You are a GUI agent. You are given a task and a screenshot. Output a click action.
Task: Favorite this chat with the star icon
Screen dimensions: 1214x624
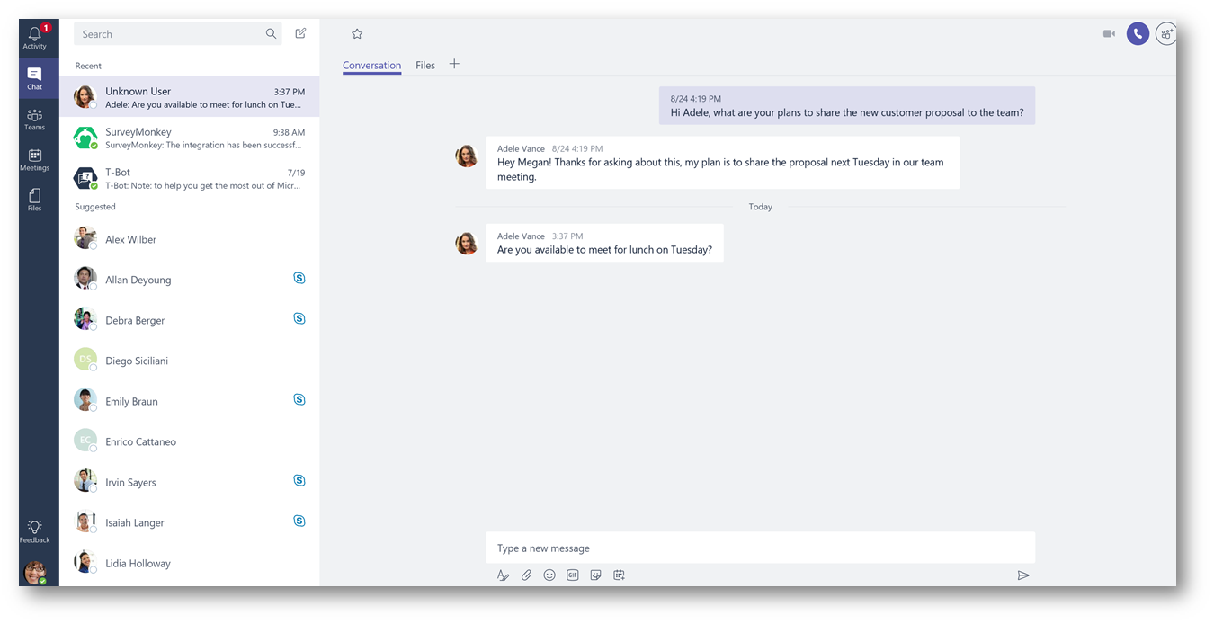tap(357, 33)
